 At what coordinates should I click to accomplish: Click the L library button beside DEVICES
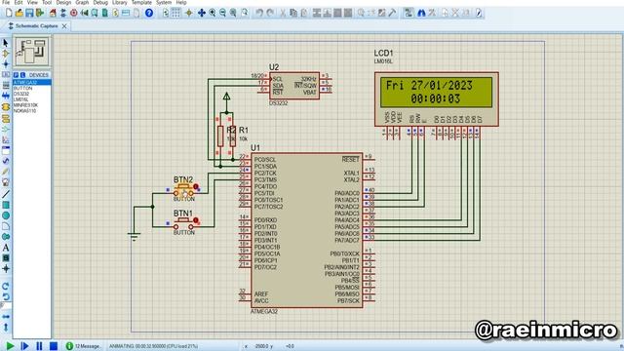point(22,75)
